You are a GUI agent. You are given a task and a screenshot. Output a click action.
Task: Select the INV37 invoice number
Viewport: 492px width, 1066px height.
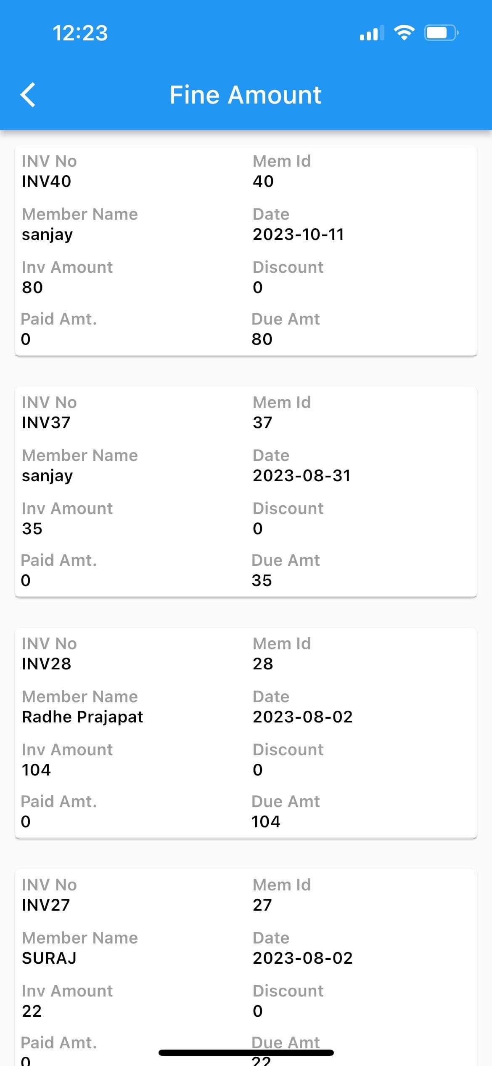pyautogui.click(x=46, y=423)
